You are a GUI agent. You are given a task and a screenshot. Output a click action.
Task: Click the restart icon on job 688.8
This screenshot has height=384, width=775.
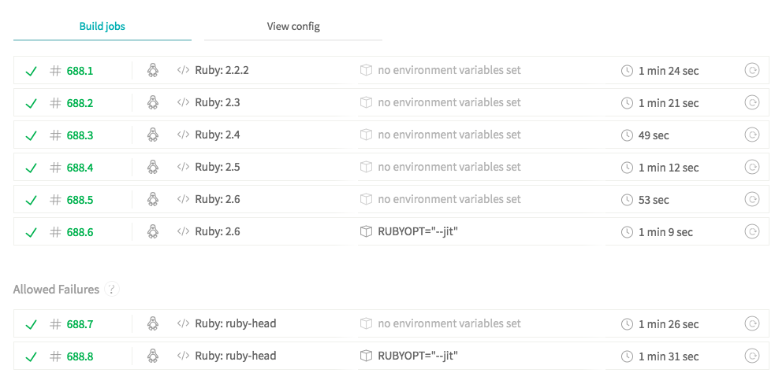pos(752,356)
